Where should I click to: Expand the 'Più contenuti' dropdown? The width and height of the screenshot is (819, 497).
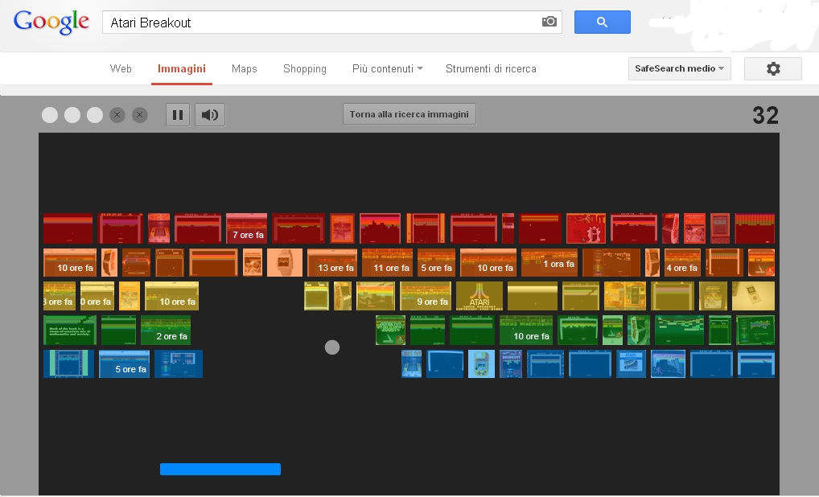click(x=388, y=68)
